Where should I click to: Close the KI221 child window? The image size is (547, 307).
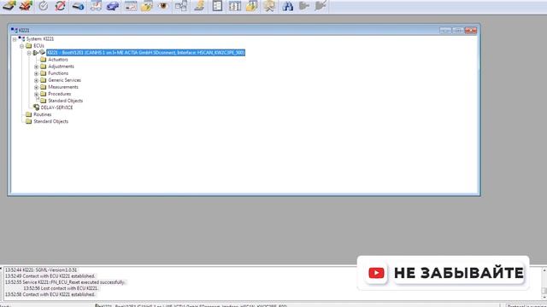point(471,31)
